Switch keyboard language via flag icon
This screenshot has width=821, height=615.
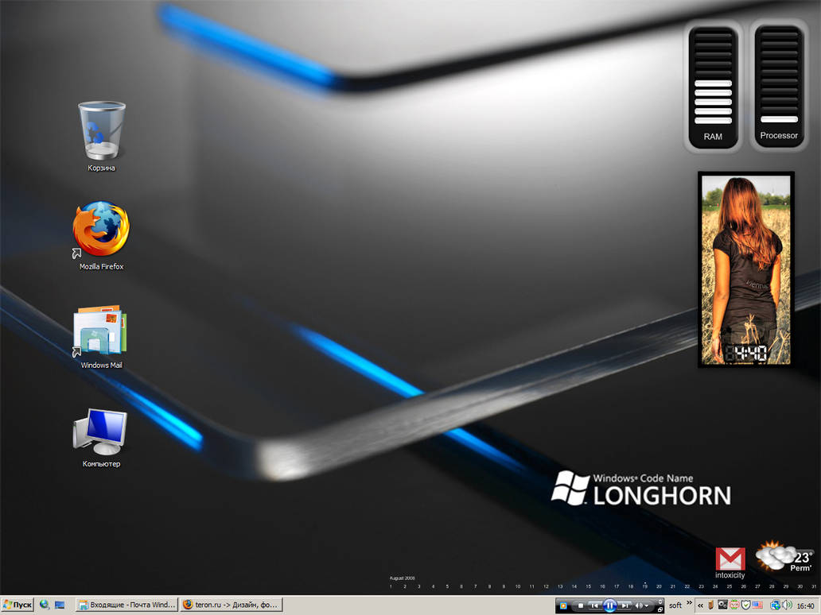coord(757,605)
